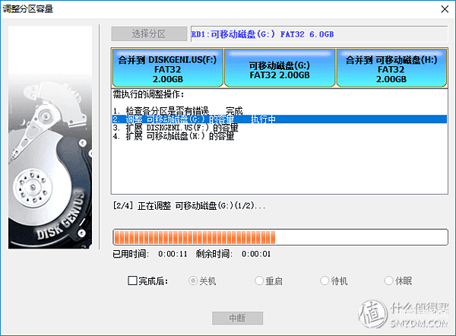Screen dimensions: 456x336
Task: Click the 中断 button to abort
Action: click(237, 318)
